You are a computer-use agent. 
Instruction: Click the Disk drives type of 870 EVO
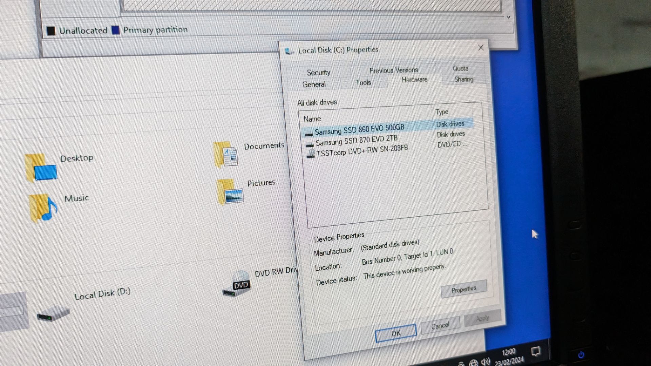tap(451, 134)
